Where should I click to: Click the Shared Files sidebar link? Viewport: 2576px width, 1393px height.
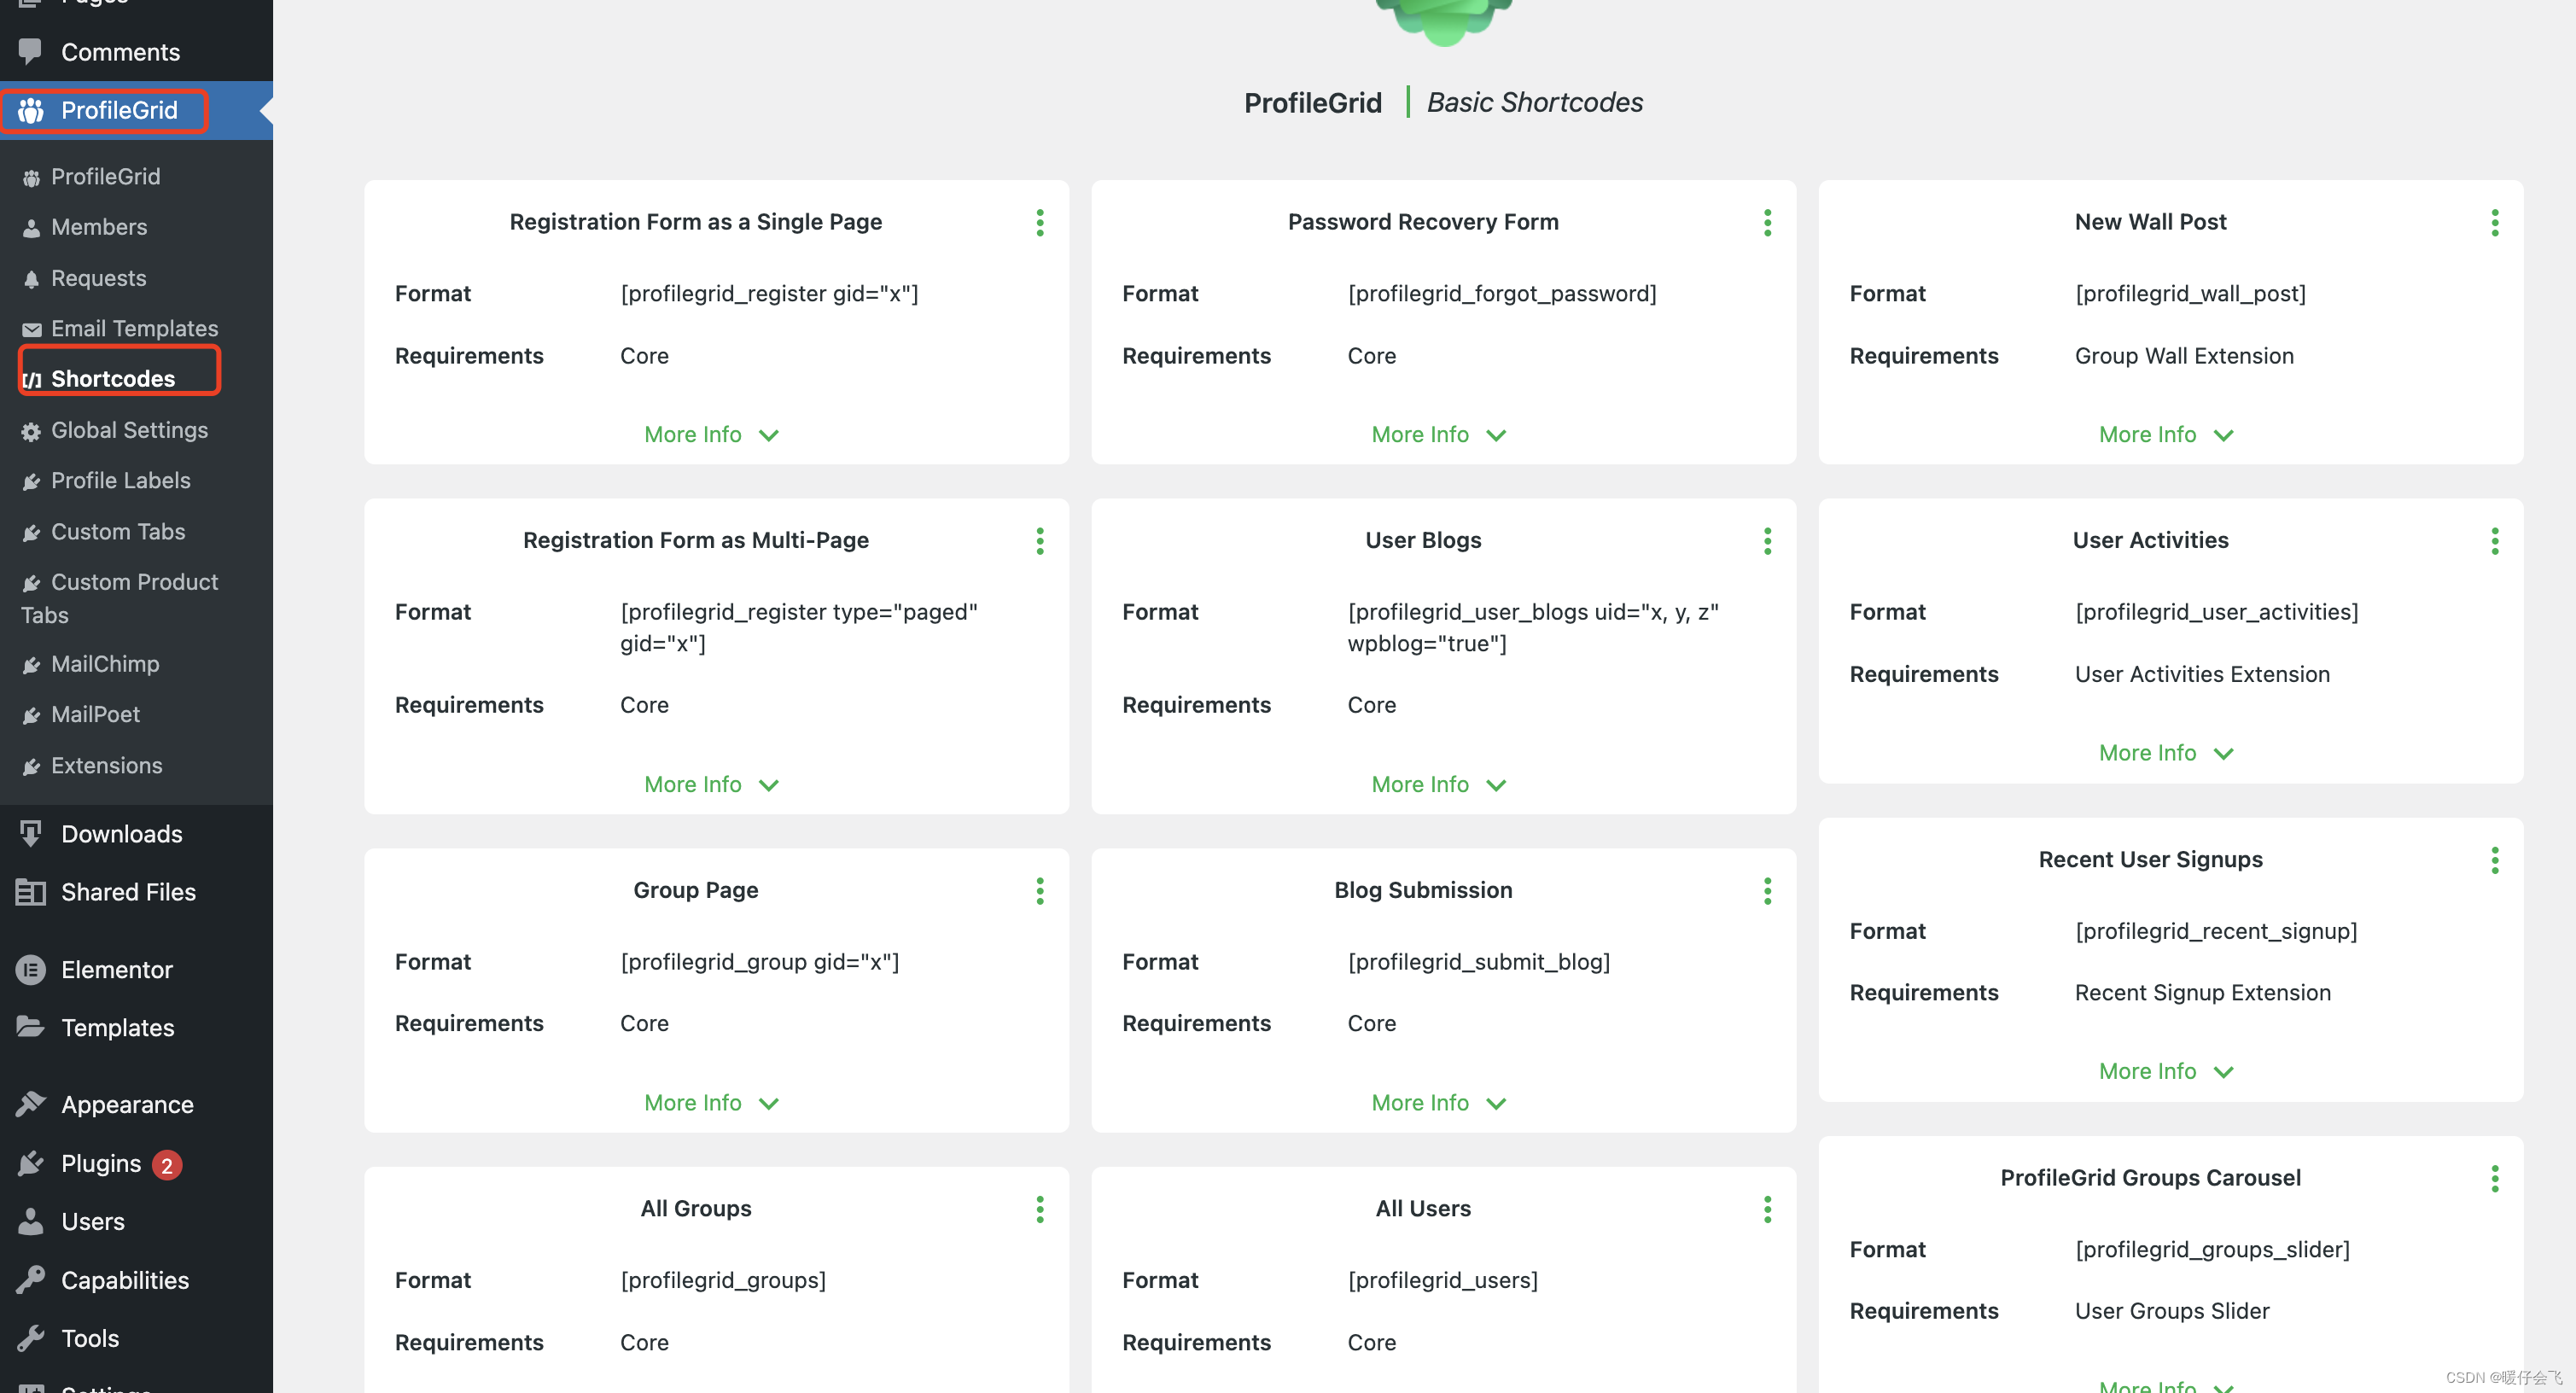click(128, 891)
